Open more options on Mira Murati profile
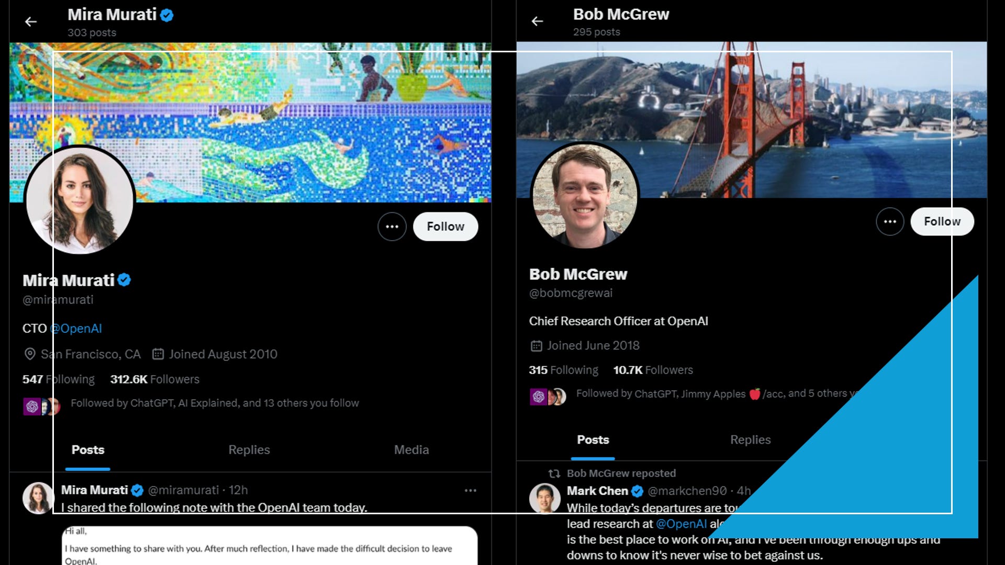The width and height of the screenshot is (1005, 565). tap(392, 227)
